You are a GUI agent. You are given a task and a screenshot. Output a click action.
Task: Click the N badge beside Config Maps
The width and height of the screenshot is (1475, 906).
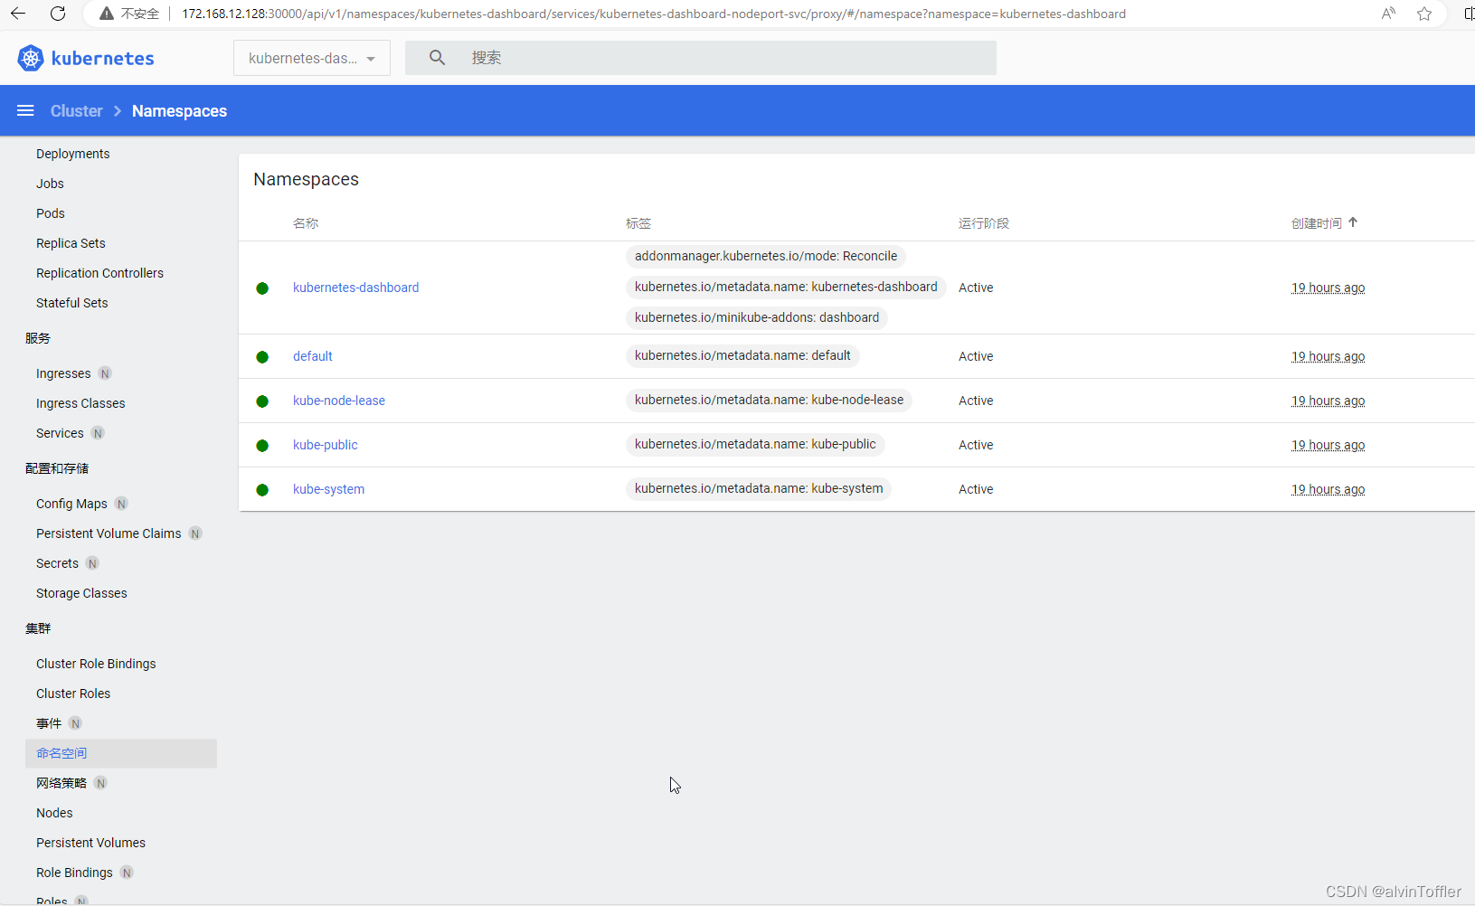point(121,504)
